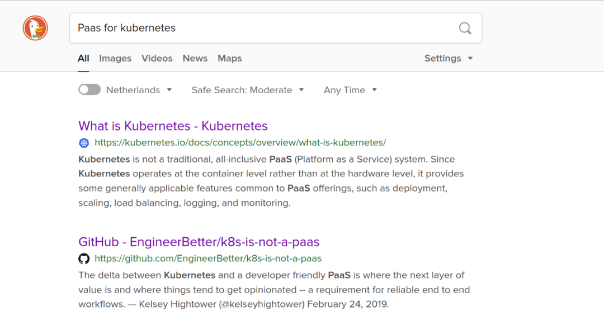
Task: Open the "GitHub - EngineerBetter/k8s-is-not-a-paas" result
Action: (x=199, y=242)
